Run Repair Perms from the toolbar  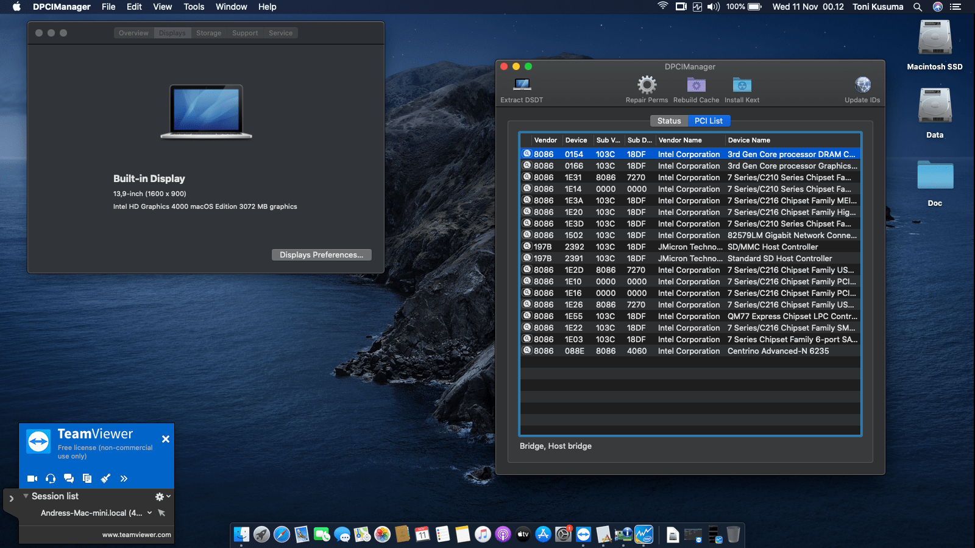tap(647, 85)
